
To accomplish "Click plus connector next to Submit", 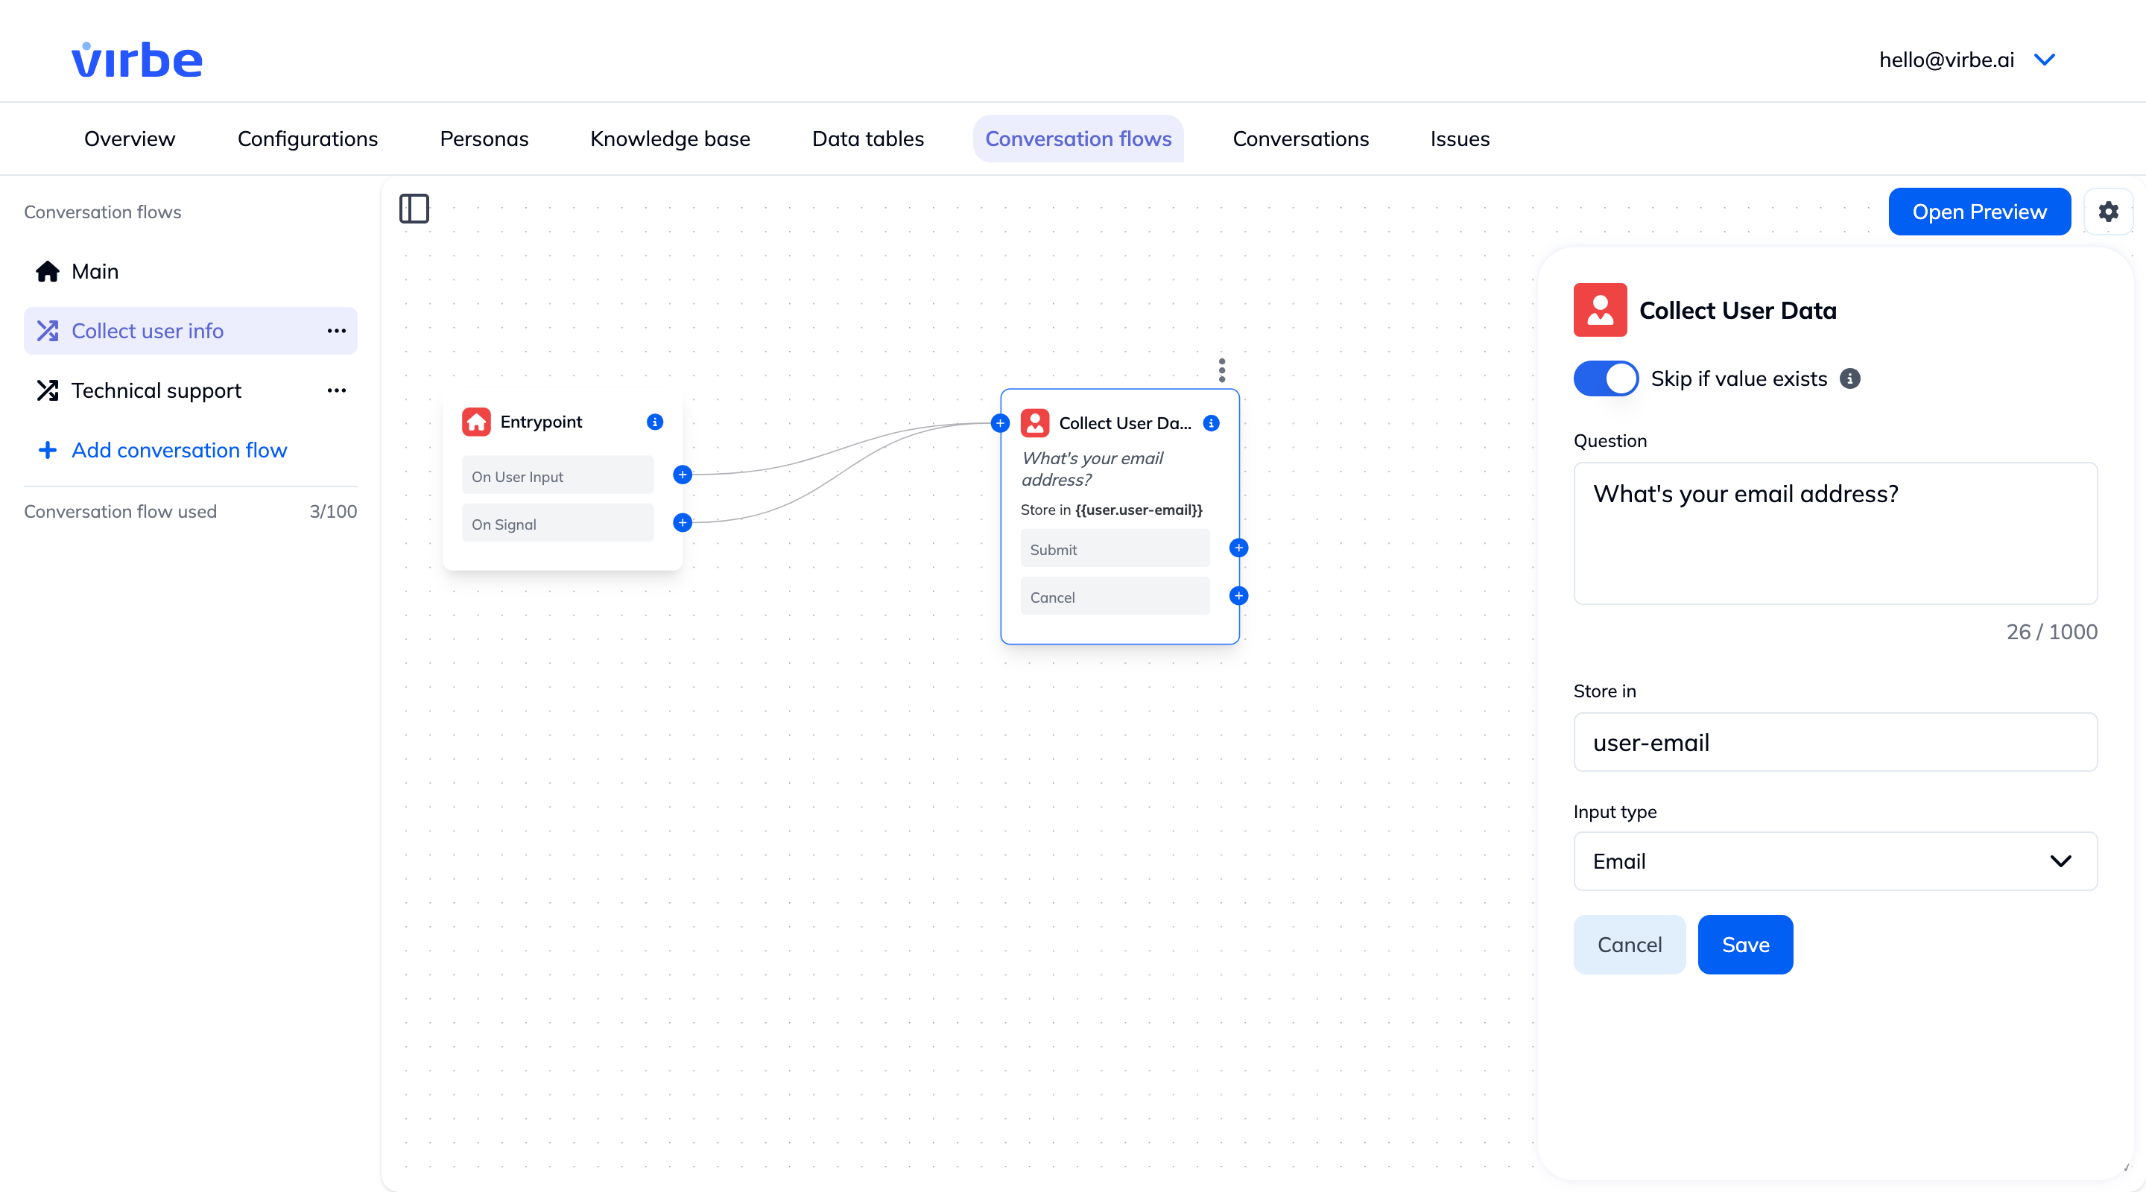I will click(x=1238, y=548).
